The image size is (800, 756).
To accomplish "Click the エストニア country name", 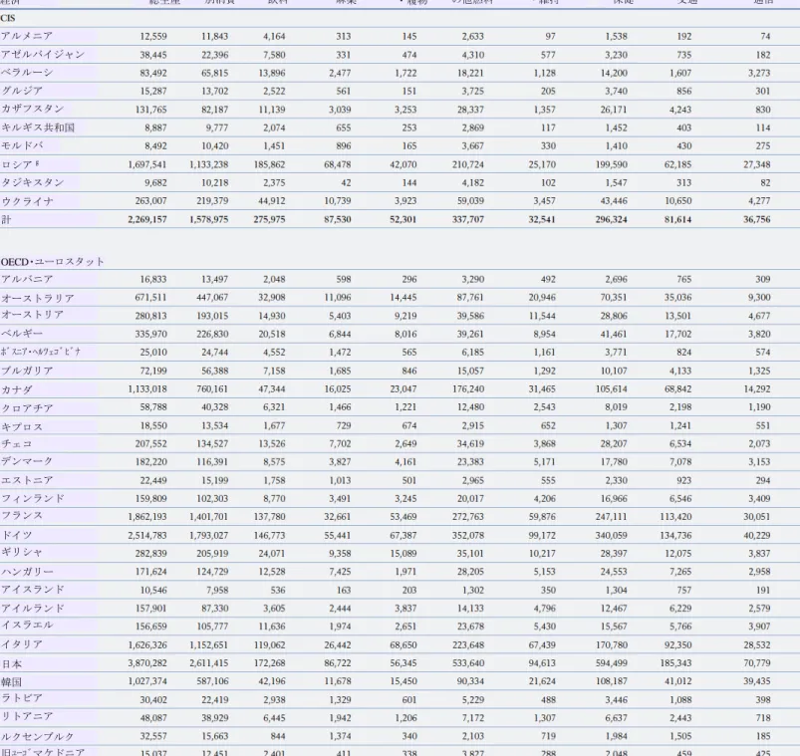I will (27, 480).
